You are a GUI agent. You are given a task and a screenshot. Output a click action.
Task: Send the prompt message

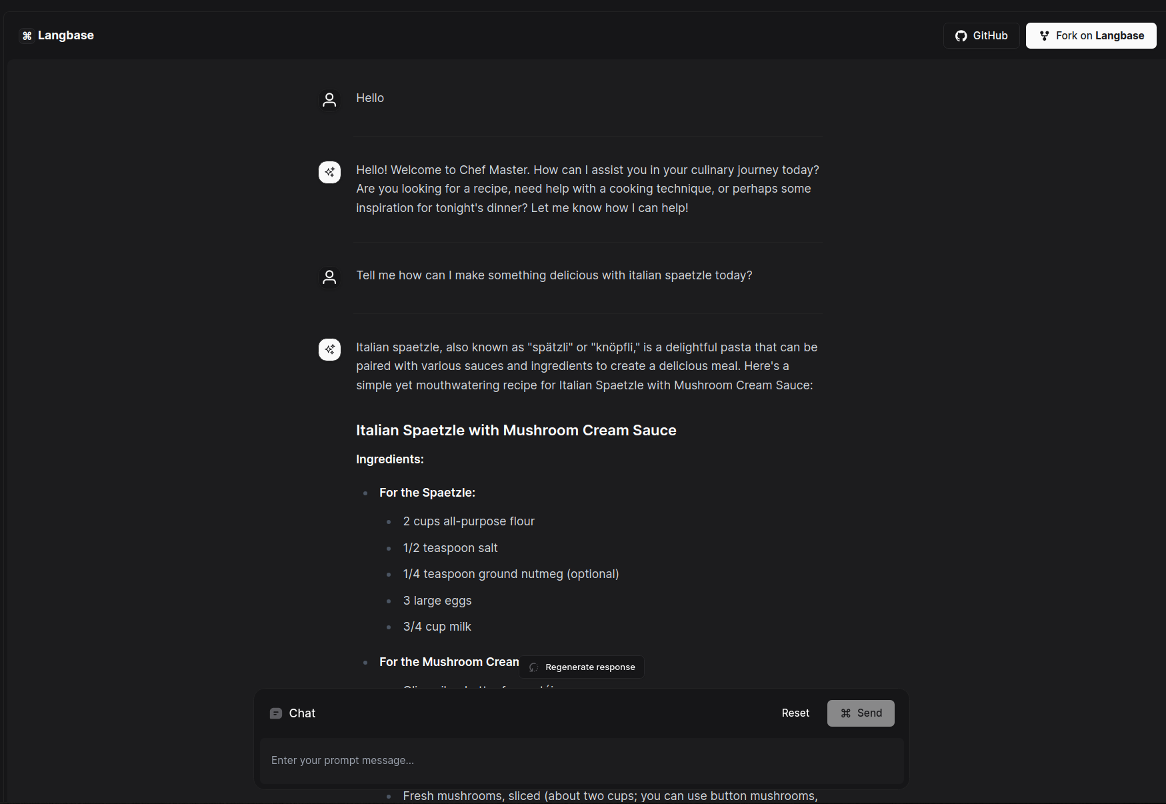(861, 713)
